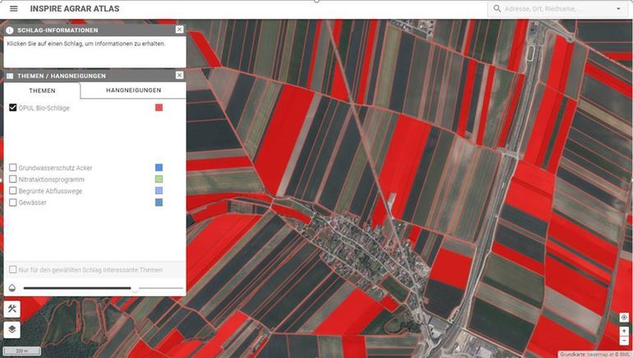Open the tools wrench button
The height and width of the screenshot is (358, 633).
click(x=12, y=309)
